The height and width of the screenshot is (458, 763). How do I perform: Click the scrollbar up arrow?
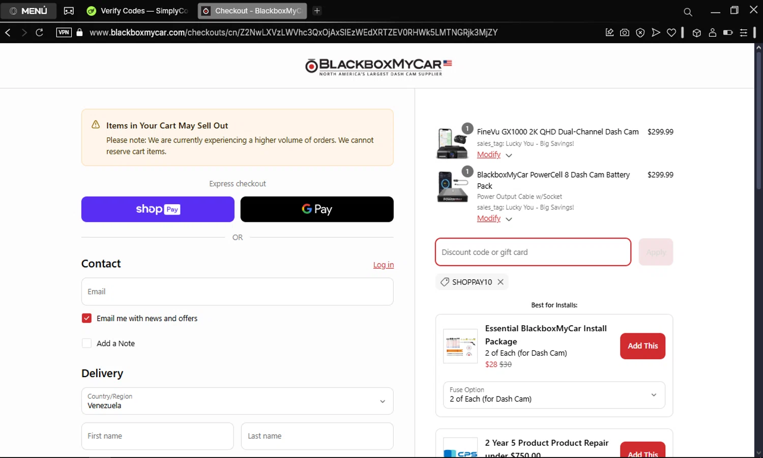(x=758, y=47)
